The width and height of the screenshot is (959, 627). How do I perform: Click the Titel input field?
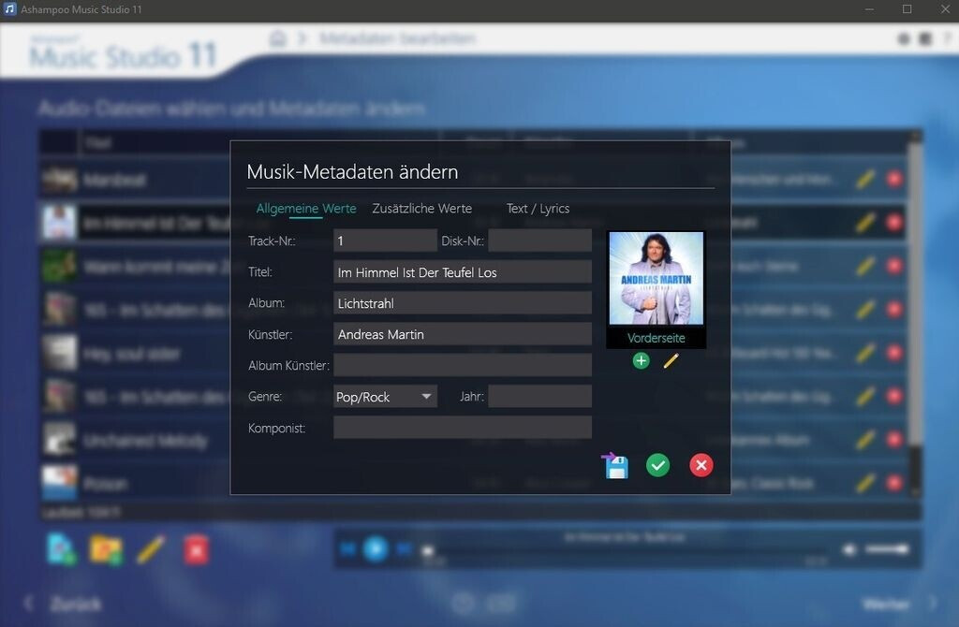463,272
